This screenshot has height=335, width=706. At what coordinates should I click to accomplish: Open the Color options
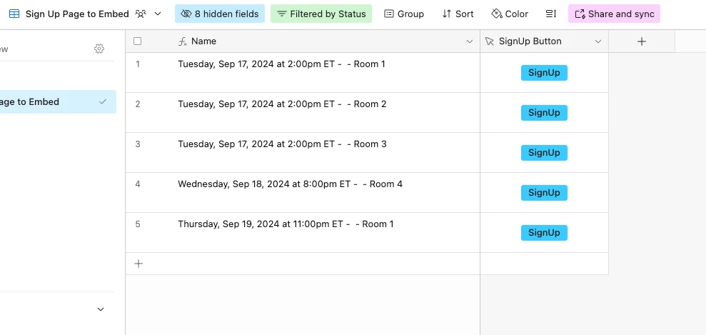[x=510, y=14]
